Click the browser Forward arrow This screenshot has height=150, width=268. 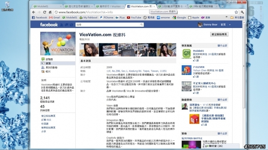(x=39, y=12)
